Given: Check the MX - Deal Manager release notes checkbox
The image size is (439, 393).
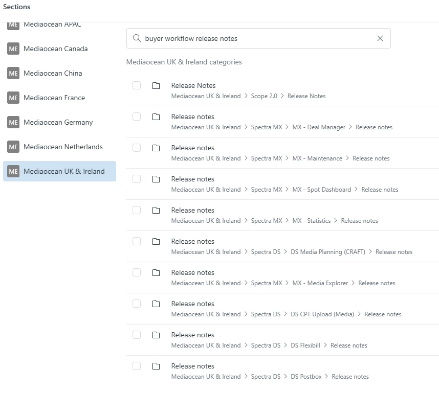Looking at the screenshot, I should (x=137, y=117).
